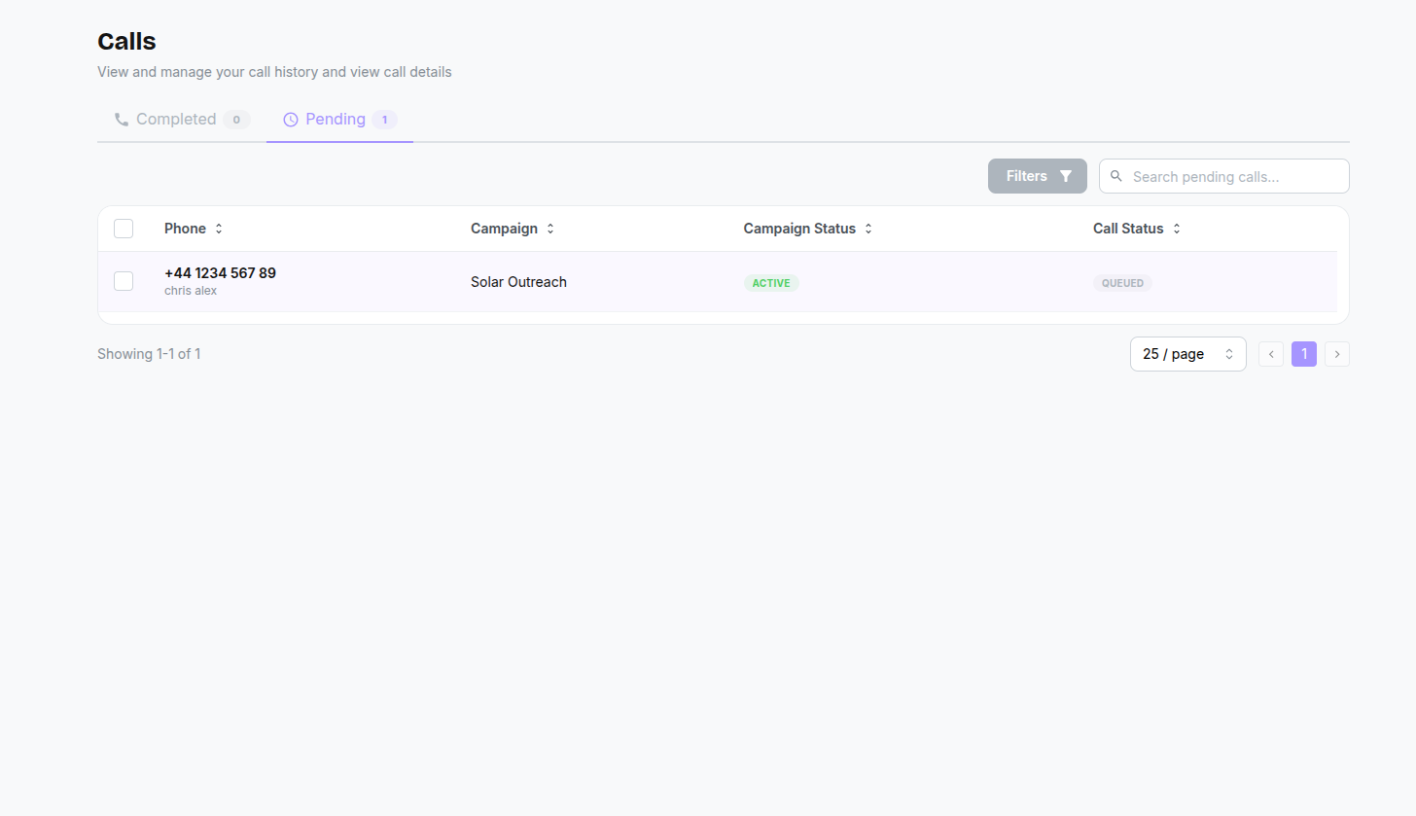The image size is (1416, 816).
Task: Click the Solar Outreach campaign cell
Action: 518,282
